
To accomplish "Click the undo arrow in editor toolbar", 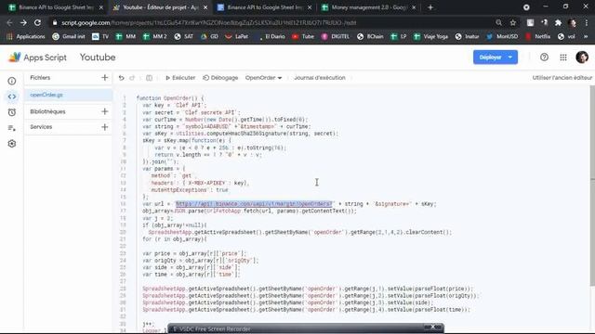I will (x=122, y=78).
